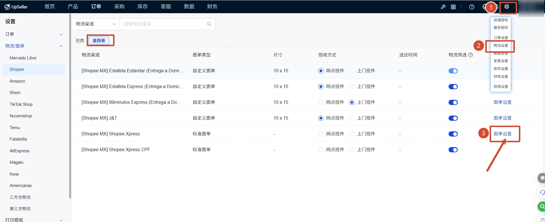Image resolution: width=545 pixels, height=222 pixels.
Task: Open the 订单 top menu
Action: coord(96,7)
